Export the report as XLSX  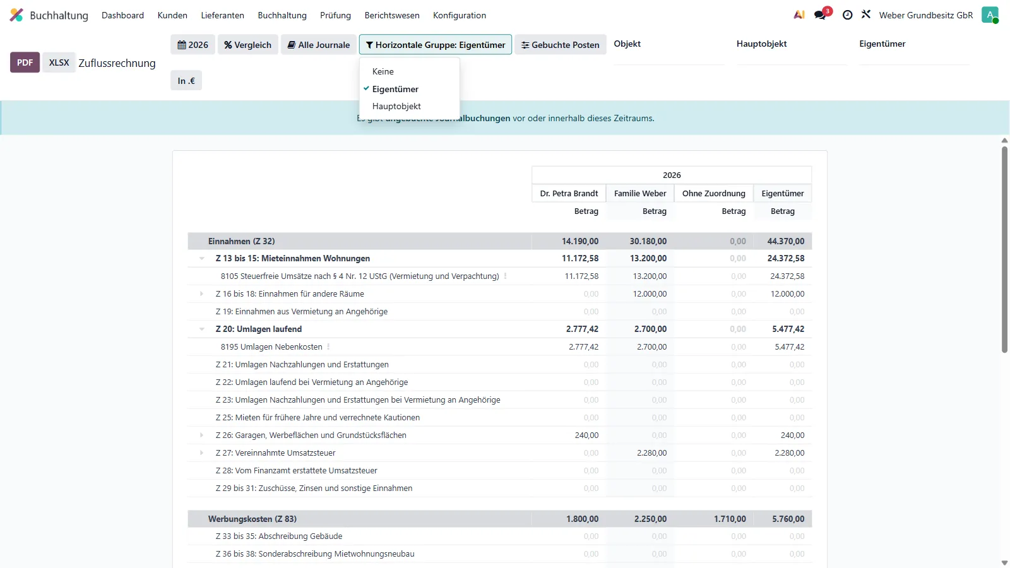[x=59, y=62]
